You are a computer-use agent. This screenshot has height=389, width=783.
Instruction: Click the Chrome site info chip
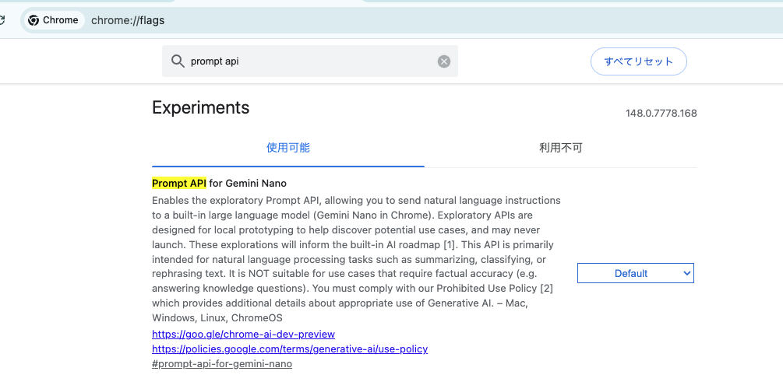point(54,20)
